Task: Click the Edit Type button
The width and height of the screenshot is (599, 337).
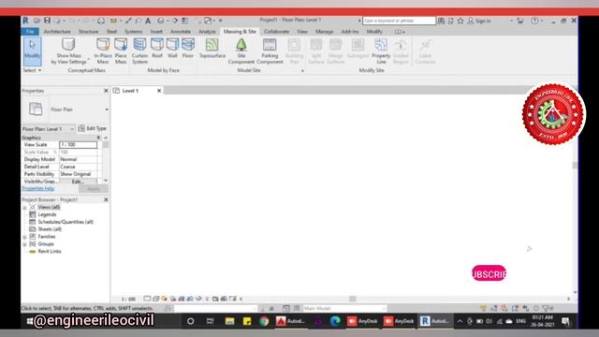Action: [x=92, y=128]
